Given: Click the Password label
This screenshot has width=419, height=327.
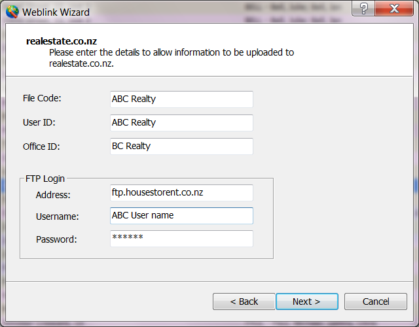Looking at the screenshot, I should [x=56, y=239].
